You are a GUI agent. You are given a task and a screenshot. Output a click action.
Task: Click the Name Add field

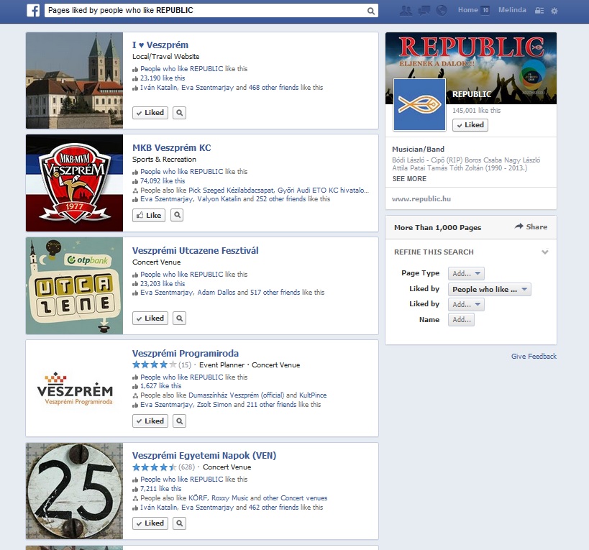[x=461, y=320]
